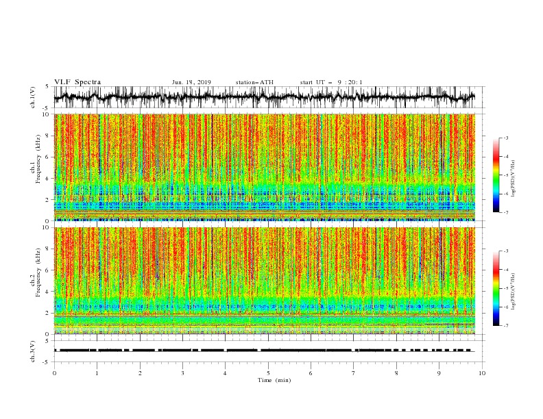Click the "Time (min)" axis label

point(274,380)
